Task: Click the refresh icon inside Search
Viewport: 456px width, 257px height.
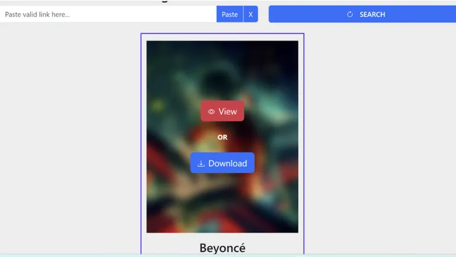Action: tap(350, 14)
